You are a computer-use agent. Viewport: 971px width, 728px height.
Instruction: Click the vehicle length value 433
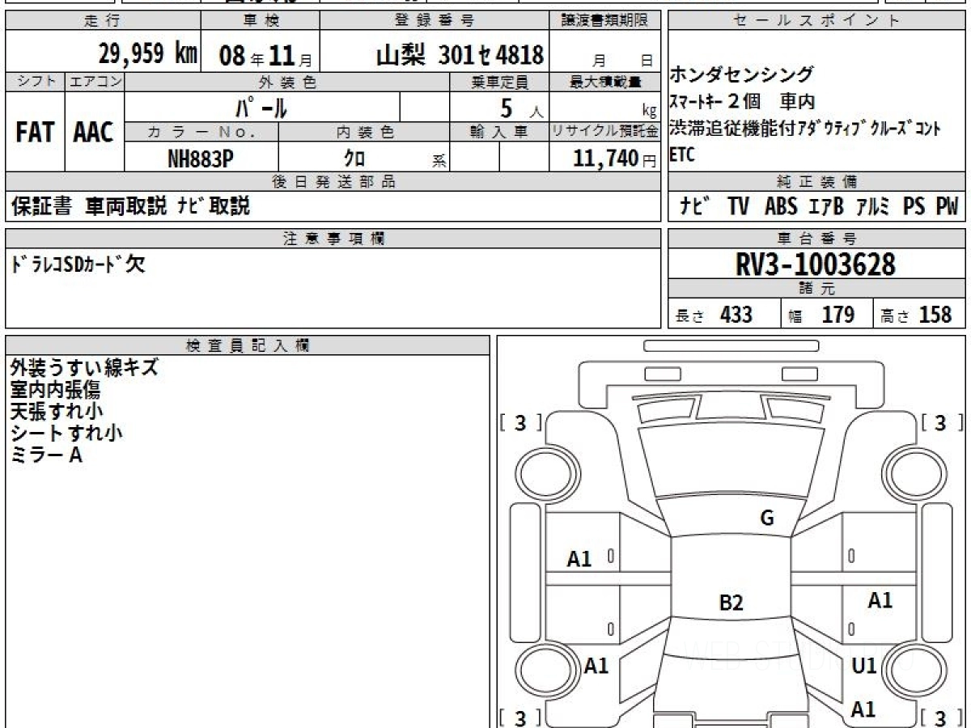[x=736, y=315]
